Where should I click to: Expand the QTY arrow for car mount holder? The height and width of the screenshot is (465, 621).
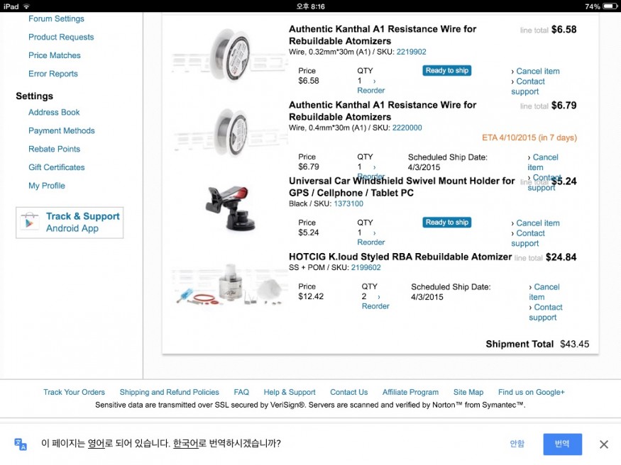pyautogui.click(x=374, y=233)
